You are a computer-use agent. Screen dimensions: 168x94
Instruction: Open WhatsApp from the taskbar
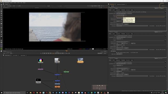92,93
